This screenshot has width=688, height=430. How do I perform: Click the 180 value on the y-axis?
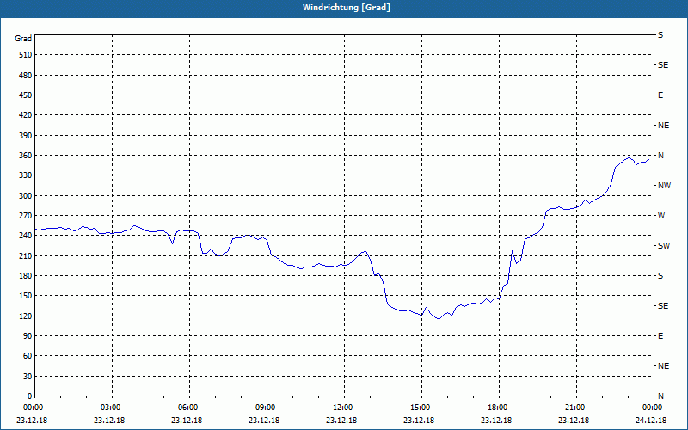pyautogui.click(x=25, y=275)
